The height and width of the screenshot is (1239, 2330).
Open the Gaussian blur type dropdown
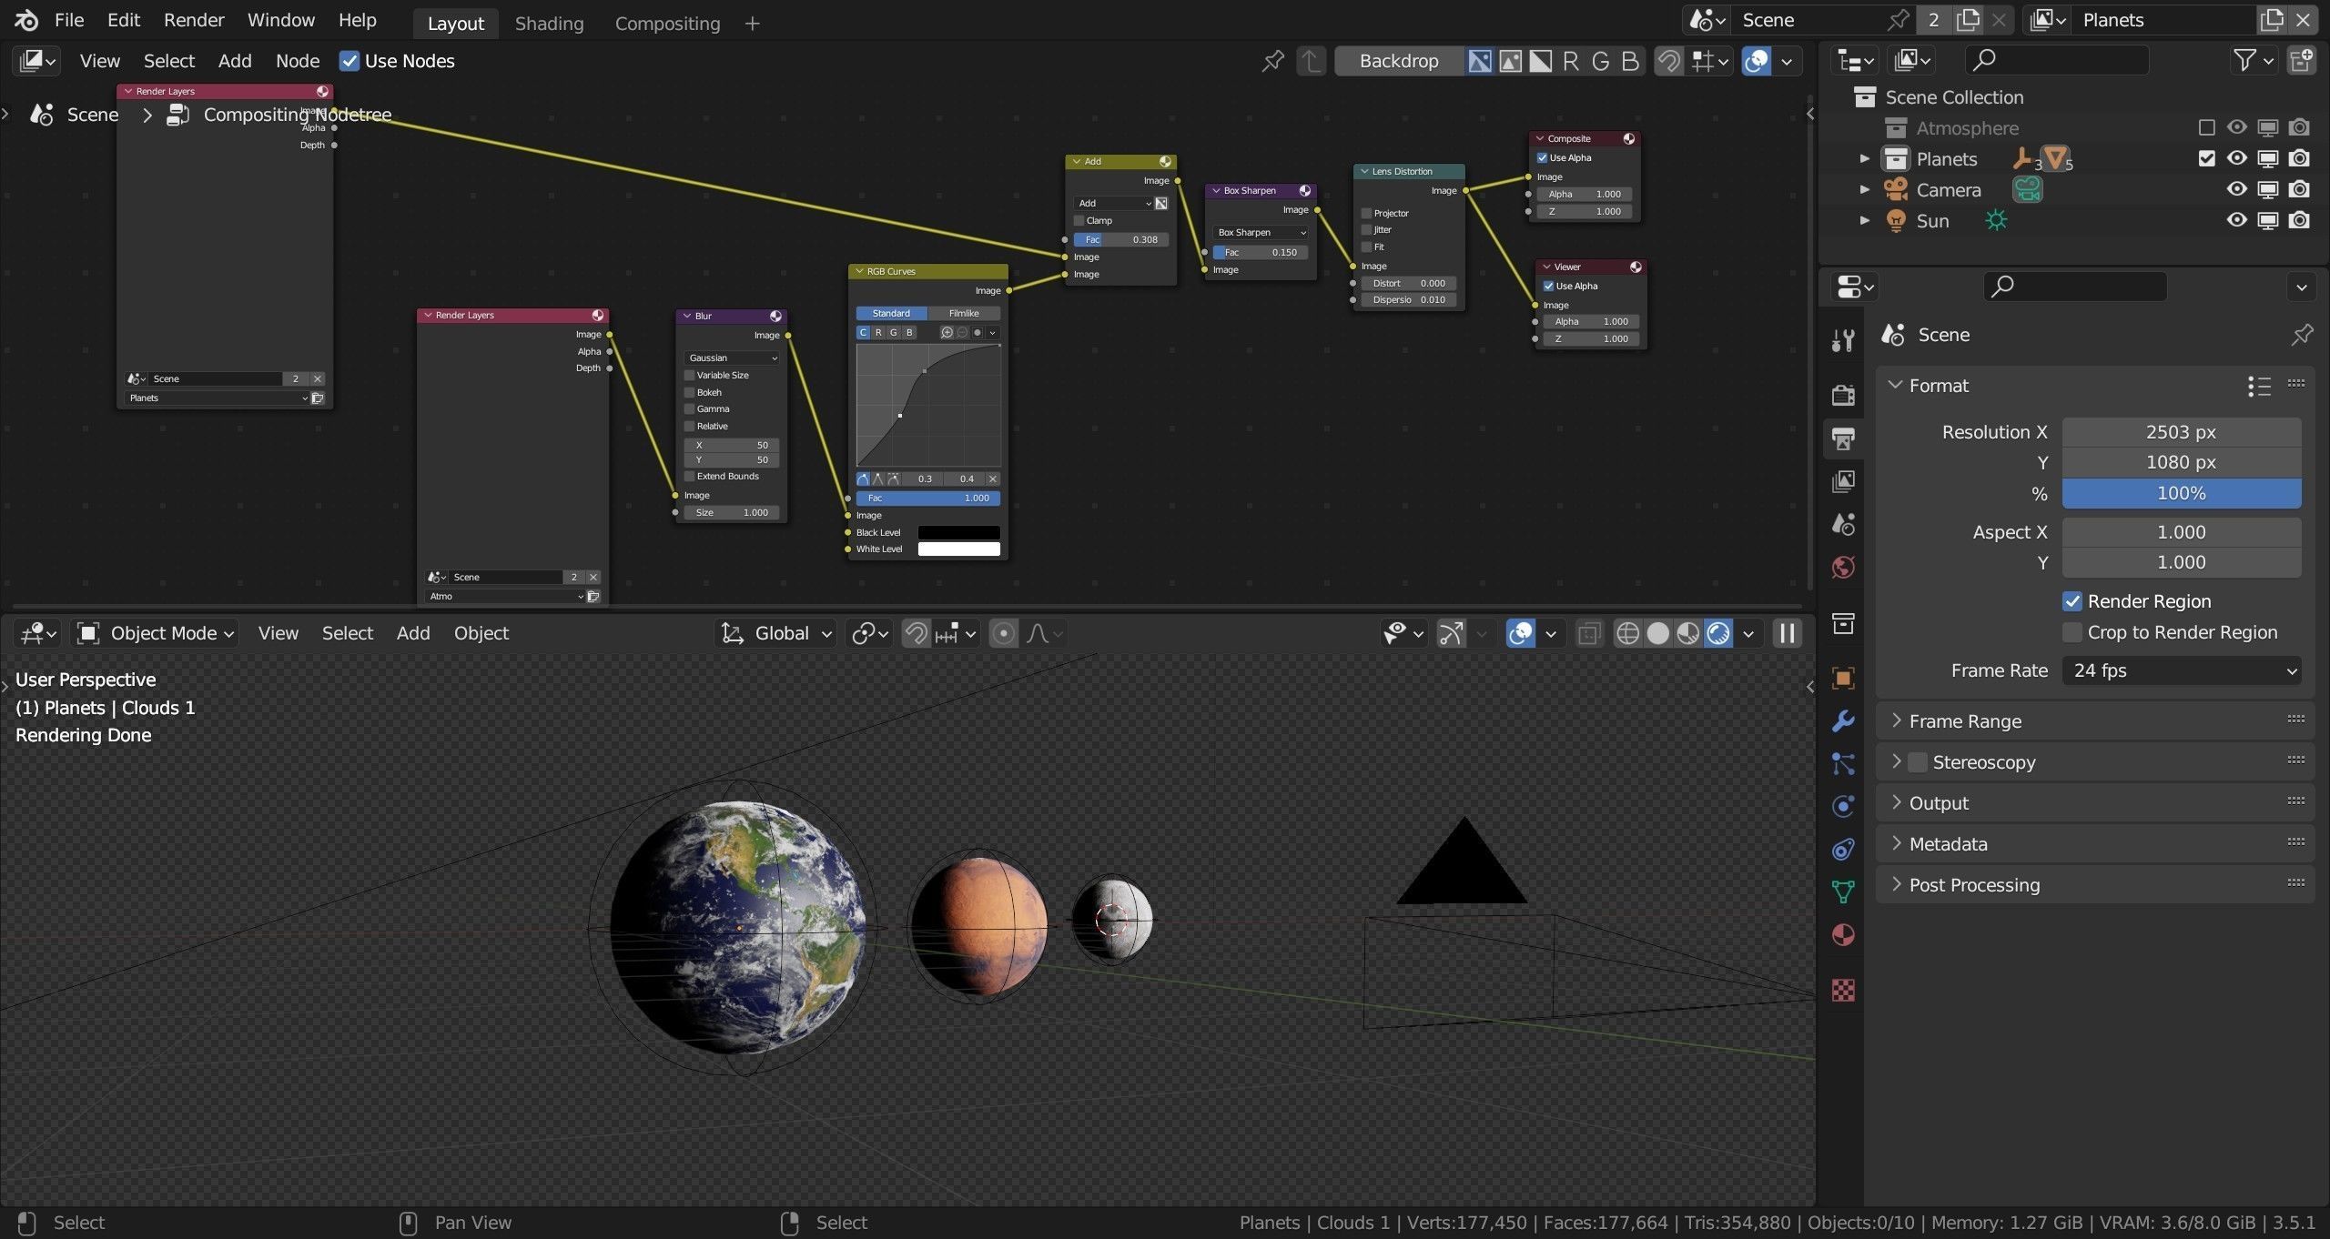point(731,358)
